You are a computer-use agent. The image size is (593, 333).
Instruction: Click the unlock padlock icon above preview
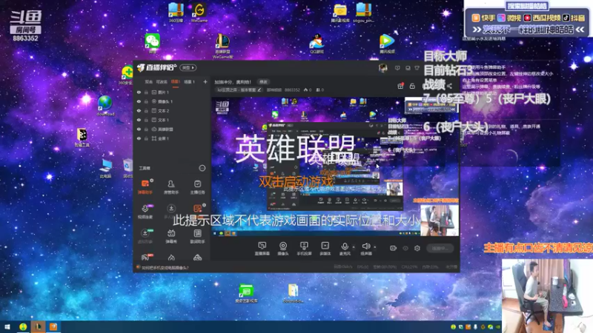click(x=412, y=86)
